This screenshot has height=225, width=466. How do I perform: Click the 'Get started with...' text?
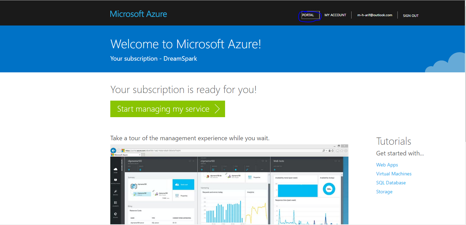click(400, 153)
